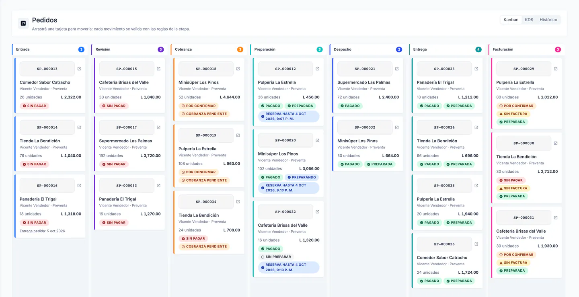Click the "L 4,644.00" order total

point(230,97)
